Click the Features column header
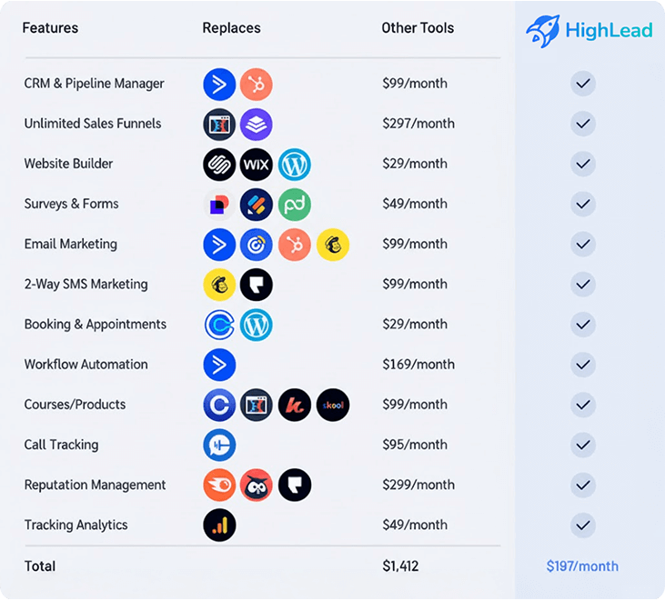The width and height of the screenshot is (665, 601). [x=50, y=28]
